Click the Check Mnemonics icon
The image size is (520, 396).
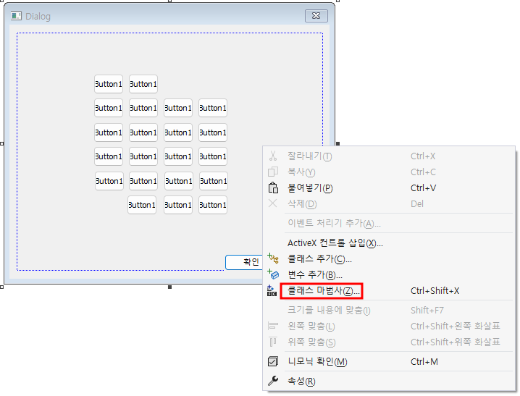[273, 361]
